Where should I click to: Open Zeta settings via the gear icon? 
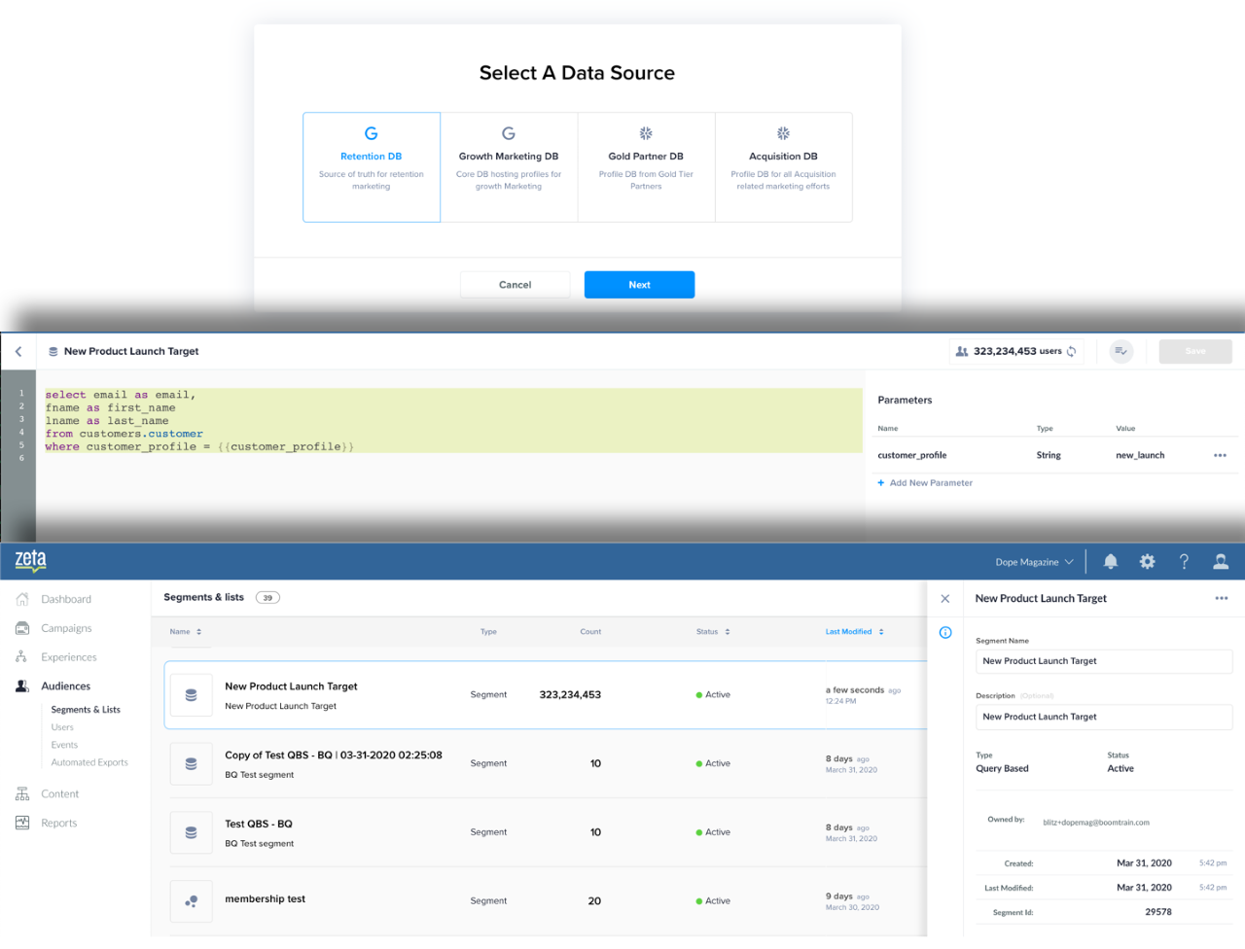[x=1147, y=561]
